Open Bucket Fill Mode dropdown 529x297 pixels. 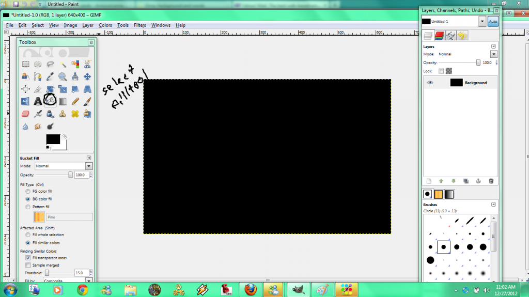pos(89,166)
